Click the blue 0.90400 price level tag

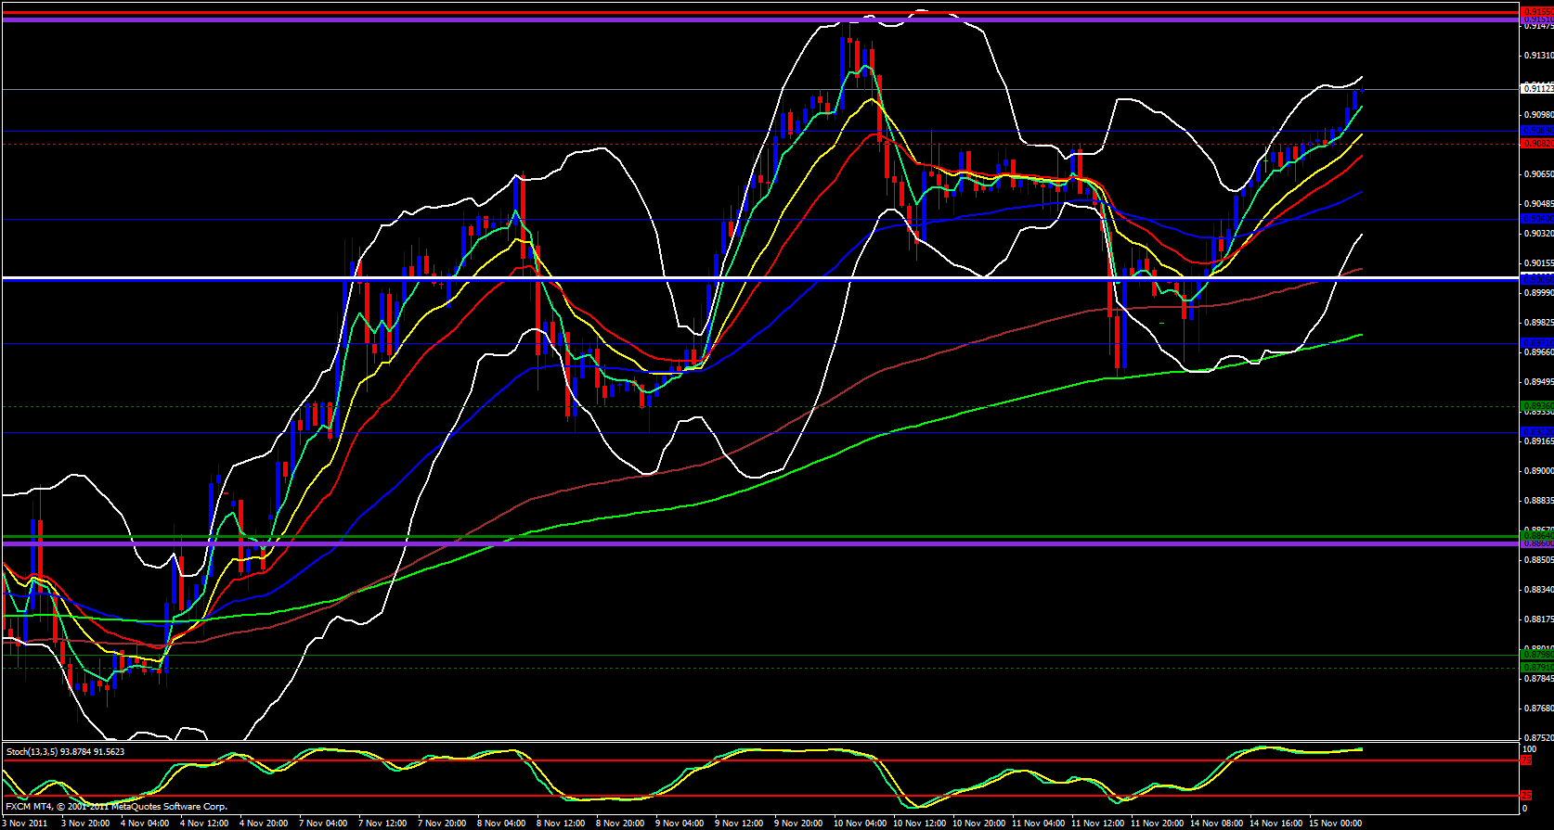[x=1535, y=219]
